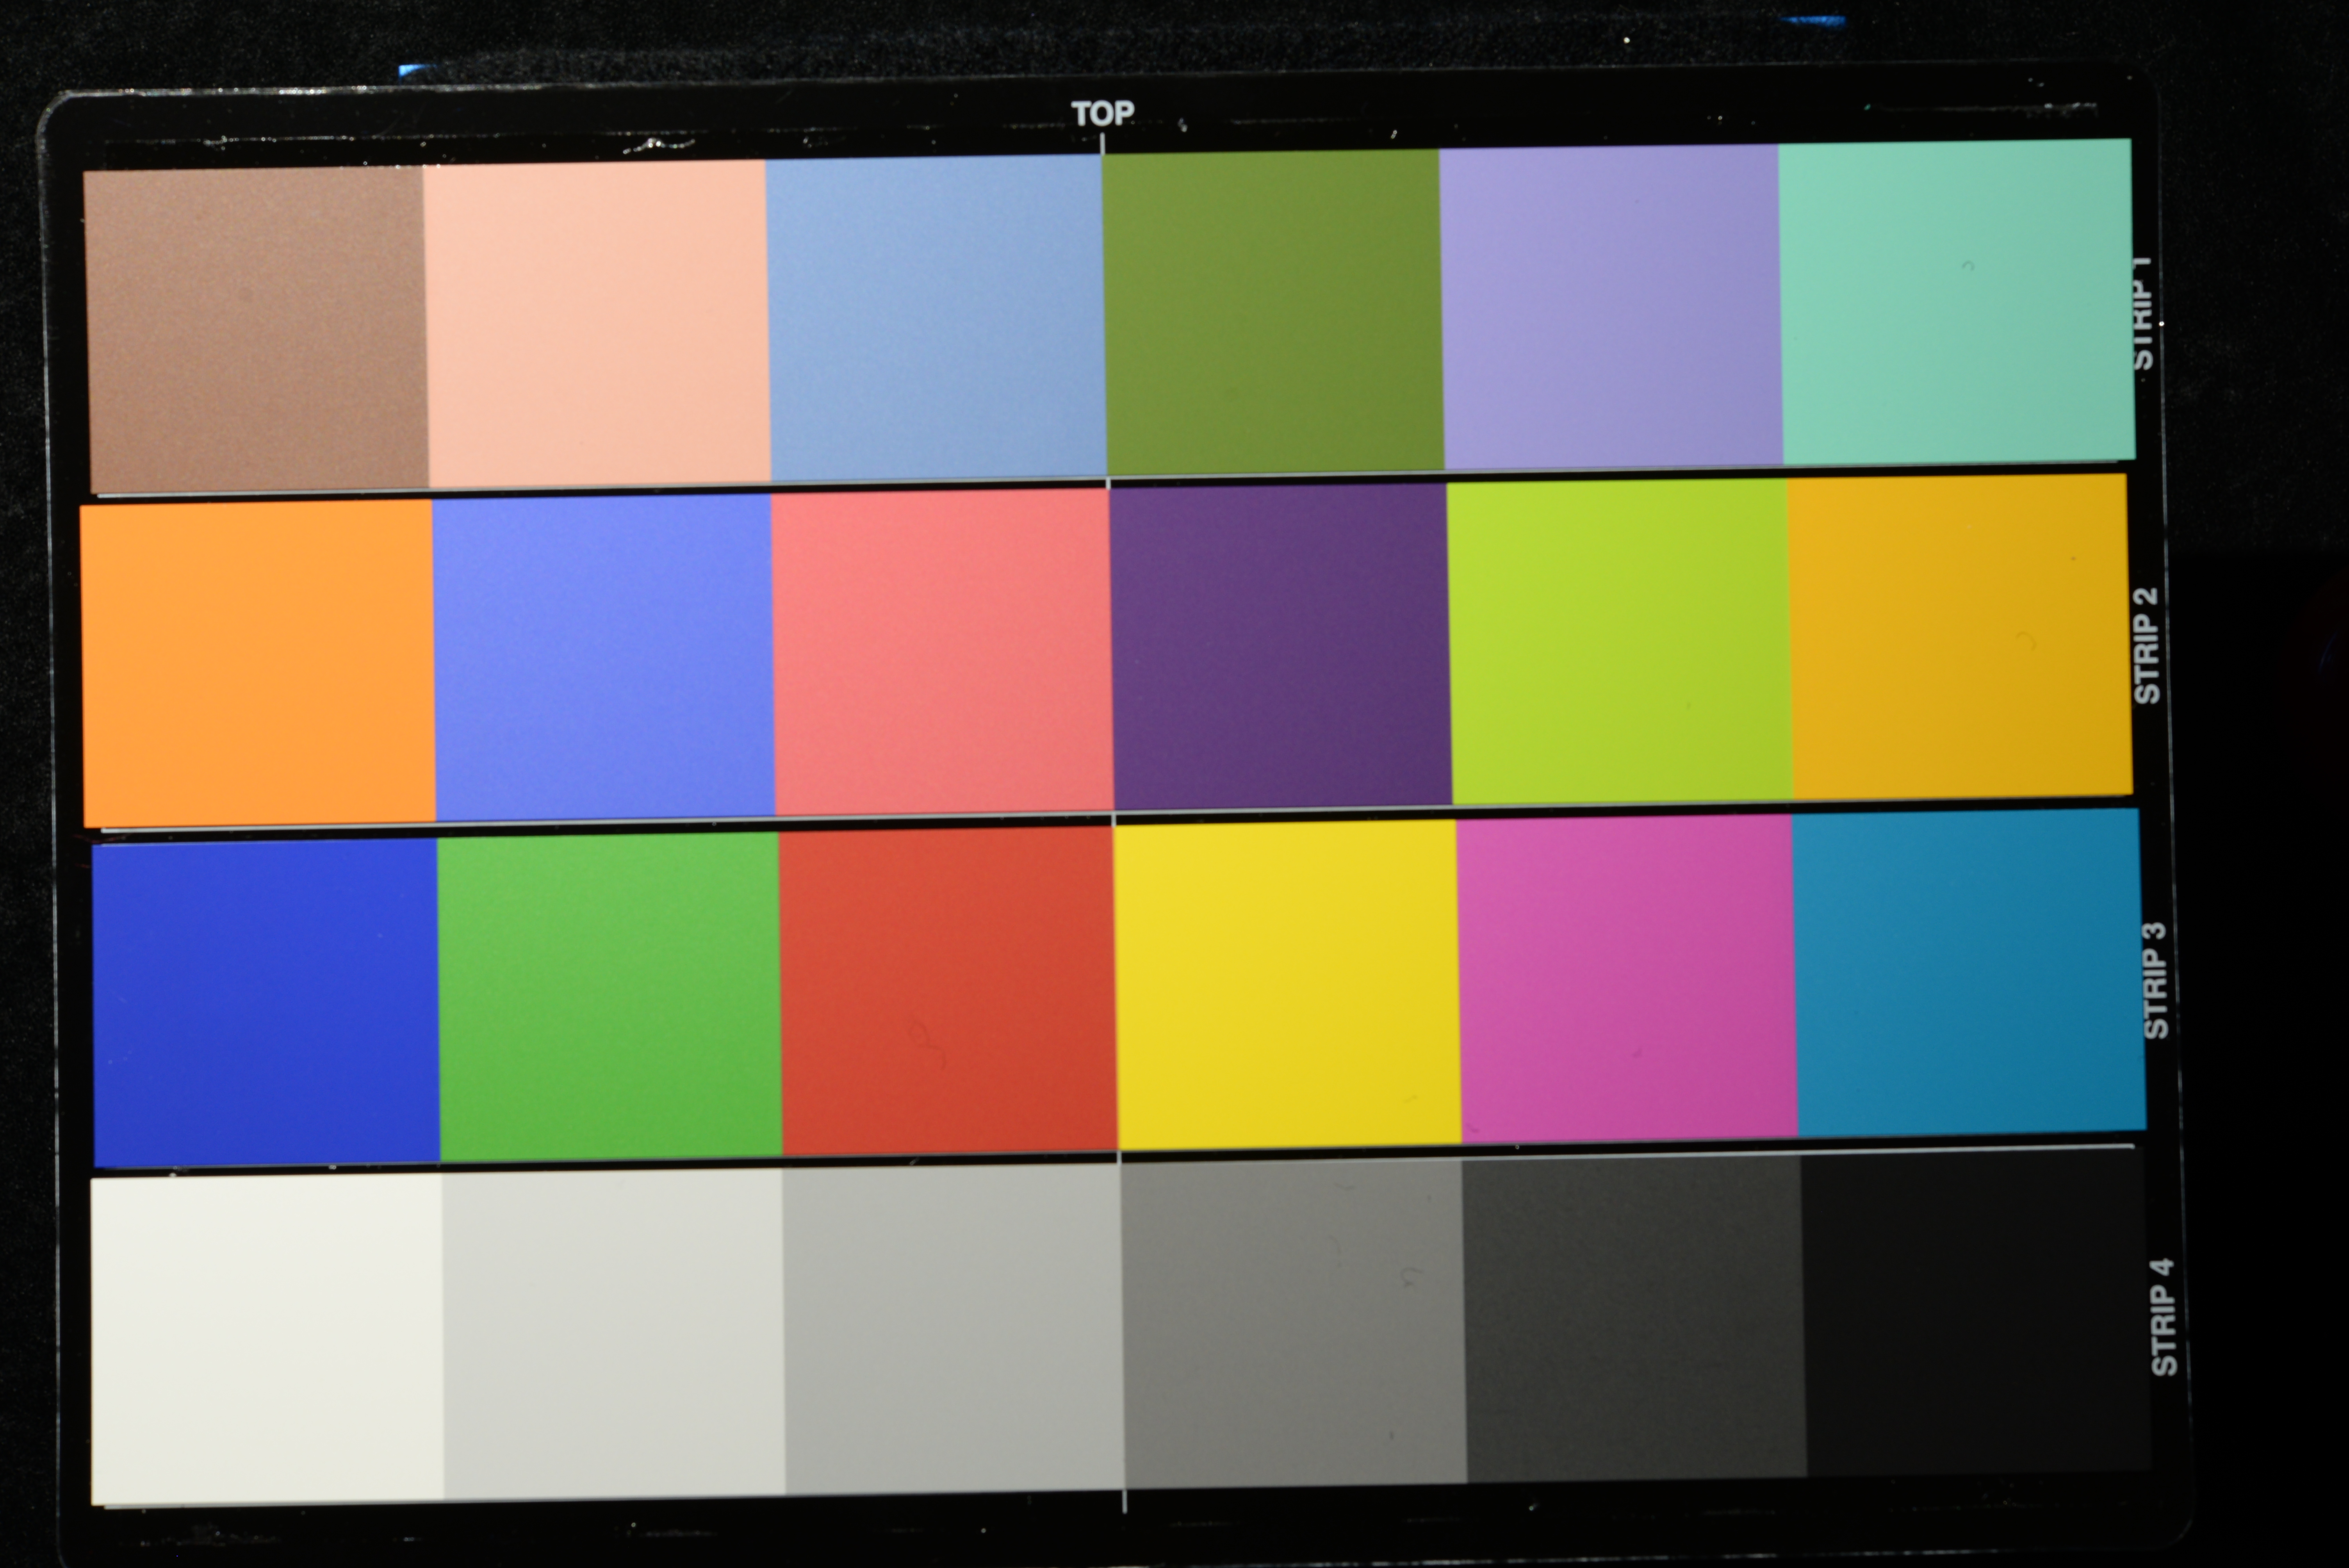
Task: Choose the red patch in Strip 3
Action: (948, 990)
